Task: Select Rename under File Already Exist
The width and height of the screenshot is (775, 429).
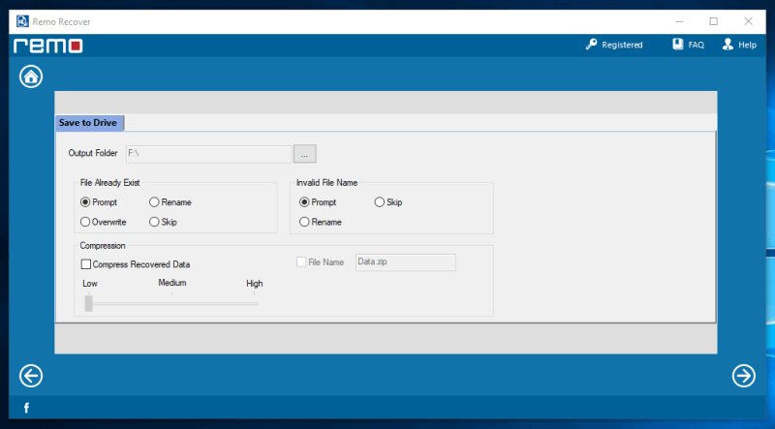Action: pos(154,202)
